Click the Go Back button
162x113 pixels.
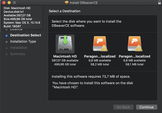123,107
